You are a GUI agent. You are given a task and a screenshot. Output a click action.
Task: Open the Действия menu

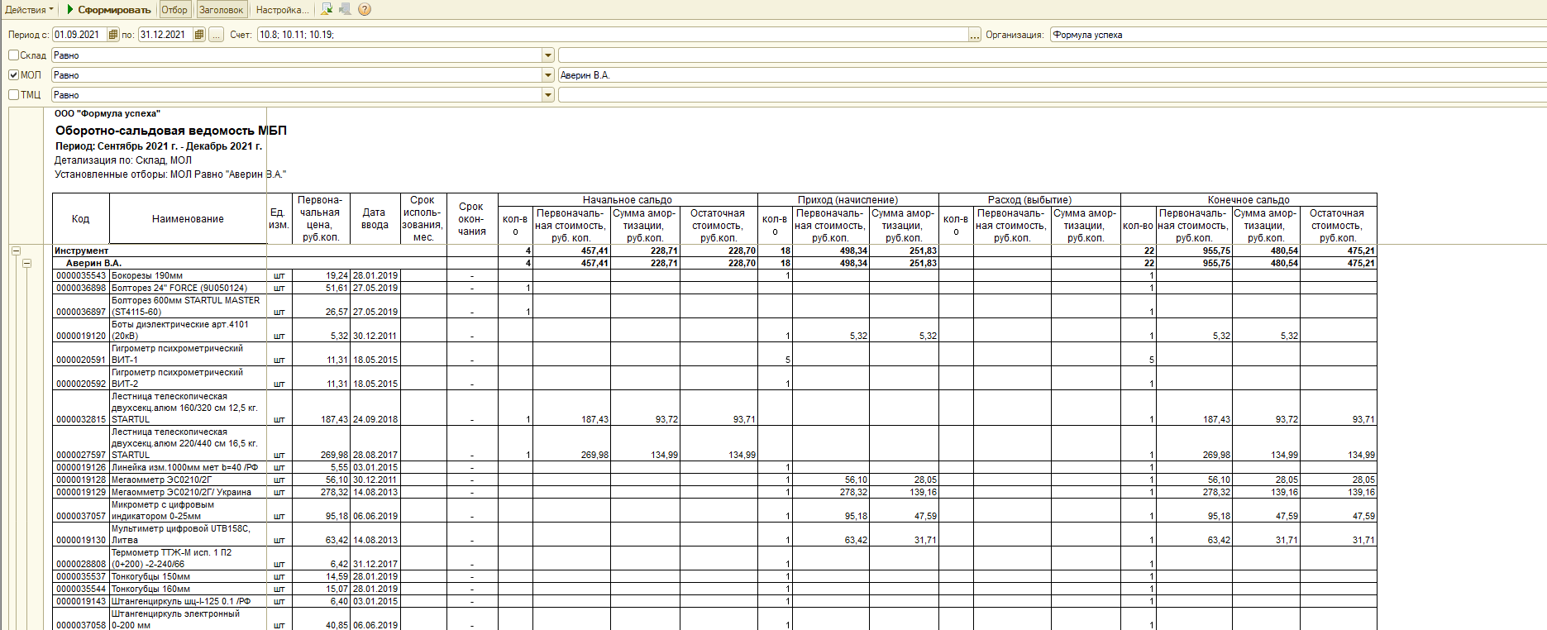29,10
